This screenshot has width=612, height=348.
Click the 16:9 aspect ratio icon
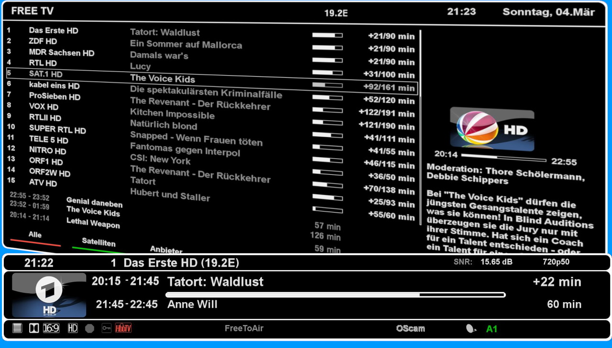pos(51,328)
